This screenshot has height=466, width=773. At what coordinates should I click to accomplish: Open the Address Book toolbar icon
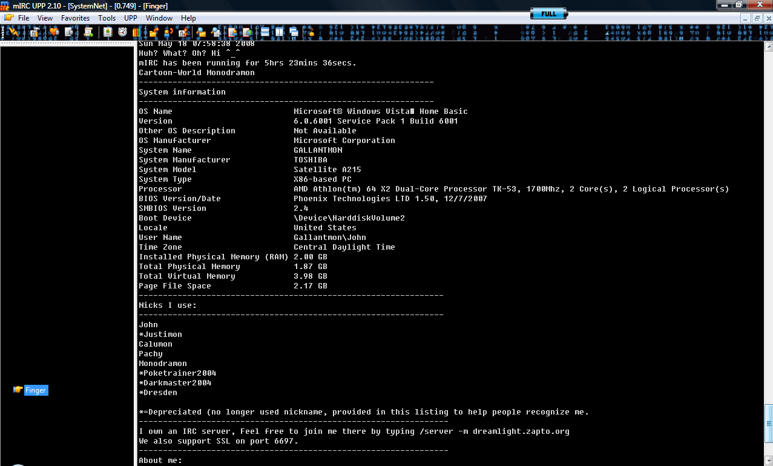tap(108, 32)
